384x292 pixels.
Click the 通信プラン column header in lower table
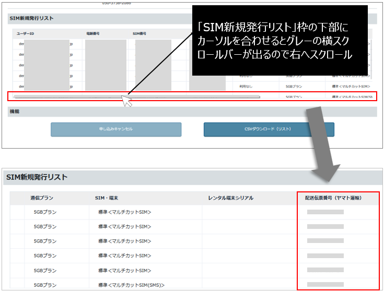41,198
